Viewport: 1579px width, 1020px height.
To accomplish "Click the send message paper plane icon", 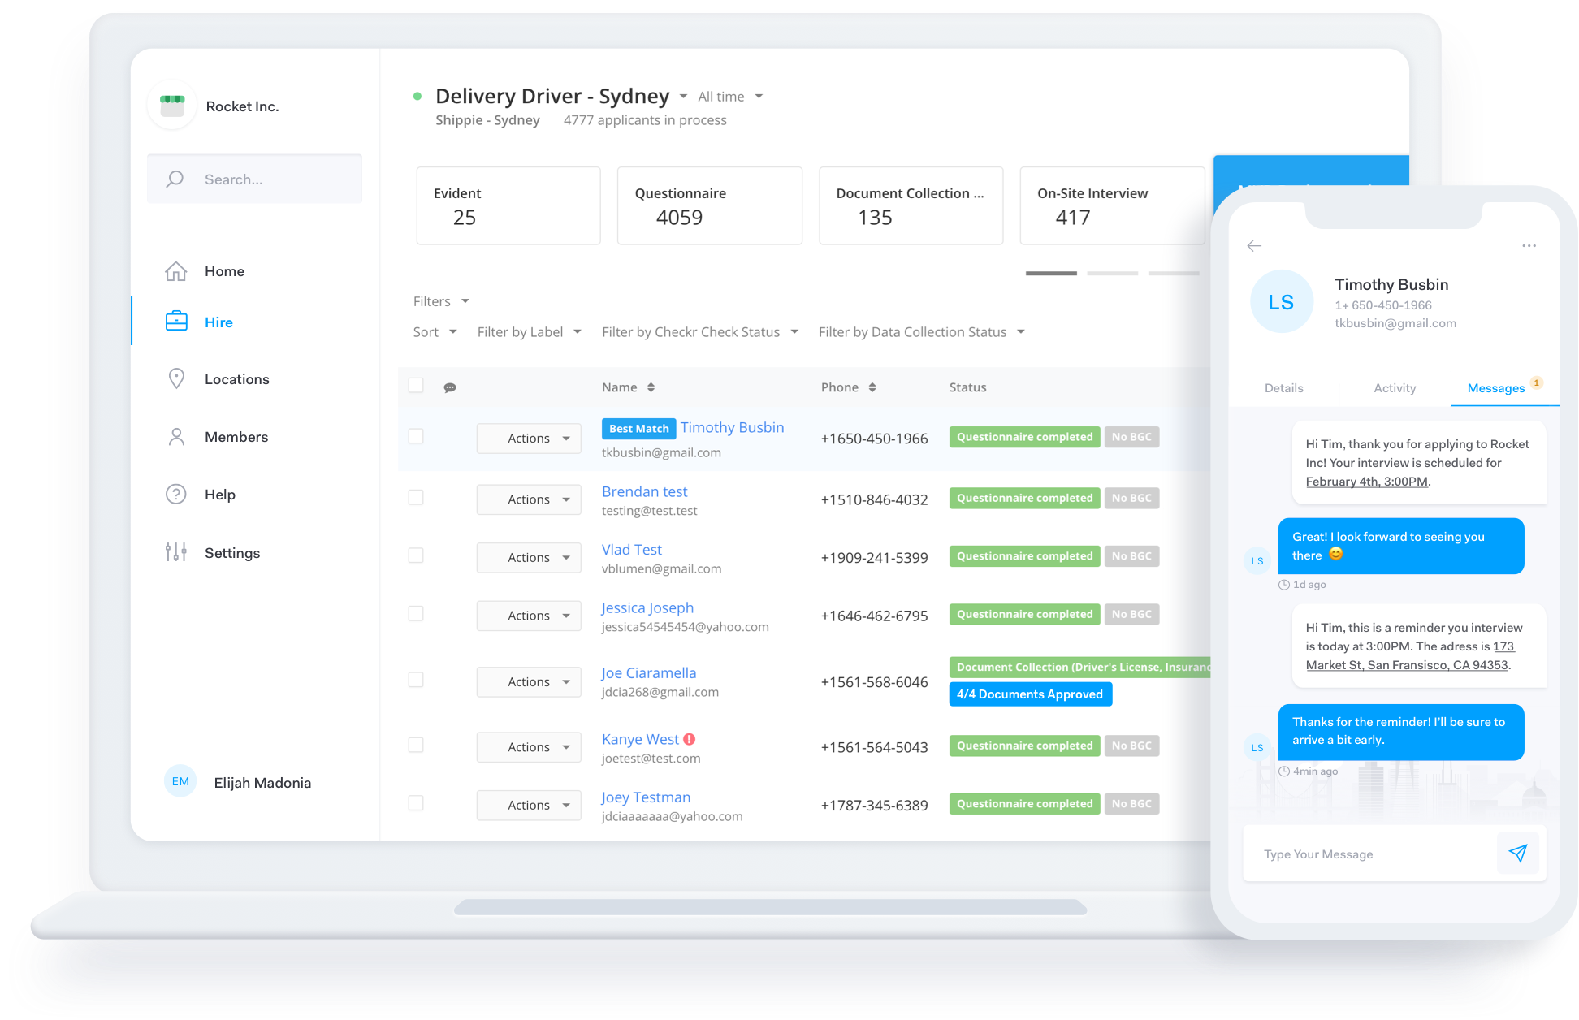I will click(x=1517, y=854).
